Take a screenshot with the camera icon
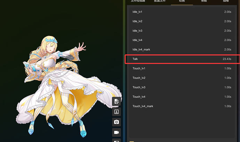This screenshot has width=240, height=142. click(x=117, y=122)
